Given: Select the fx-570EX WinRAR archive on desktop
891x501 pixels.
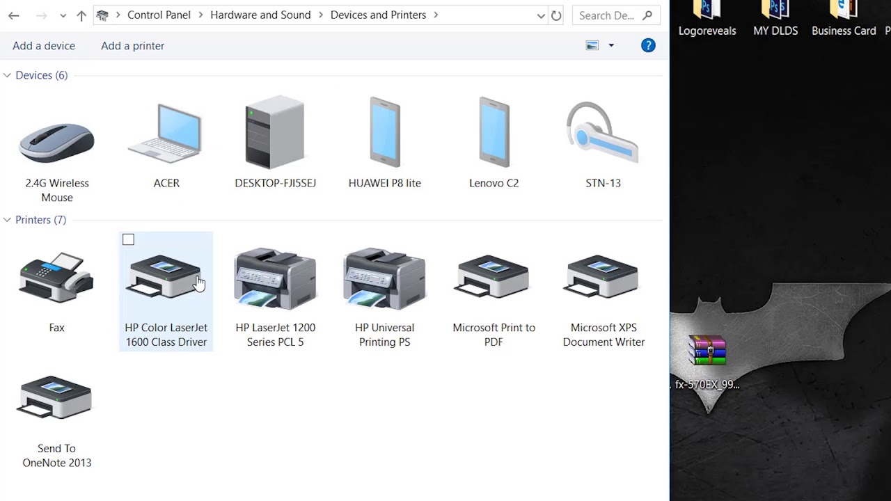Looking at the screenshot, I should tap(707, 351).
